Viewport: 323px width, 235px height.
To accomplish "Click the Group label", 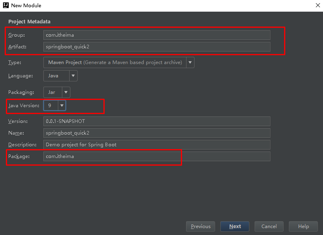I will [17, 35].
